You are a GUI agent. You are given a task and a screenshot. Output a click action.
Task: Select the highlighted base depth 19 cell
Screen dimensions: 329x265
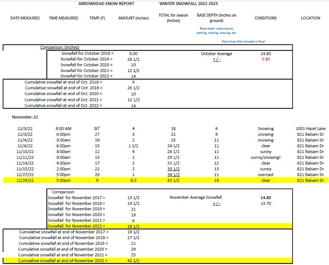tap(216, 180)
